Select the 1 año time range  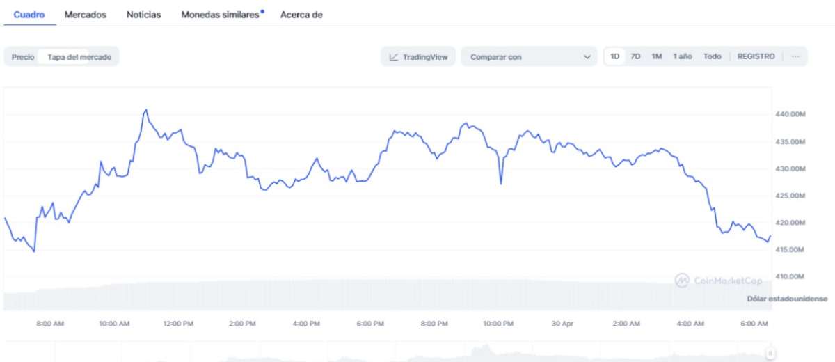click(682, 57)
